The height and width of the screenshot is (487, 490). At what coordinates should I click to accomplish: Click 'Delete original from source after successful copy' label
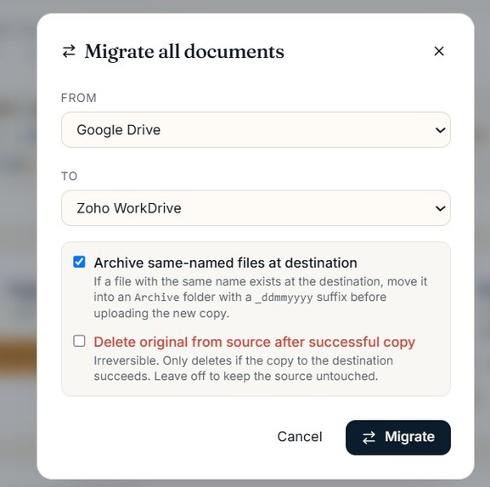255,342
